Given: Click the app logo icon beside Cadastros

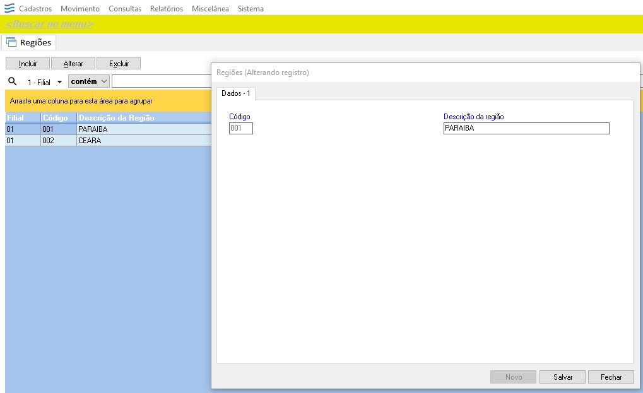Looking at the screenshot, I should (9, 8).
